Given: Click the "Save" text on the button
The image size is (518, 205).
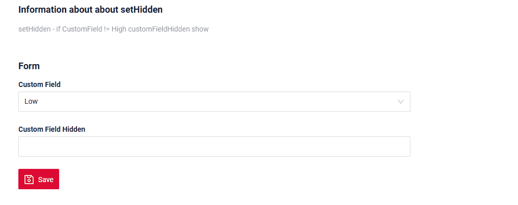Looking at the screenshot, I should point(45,180).
